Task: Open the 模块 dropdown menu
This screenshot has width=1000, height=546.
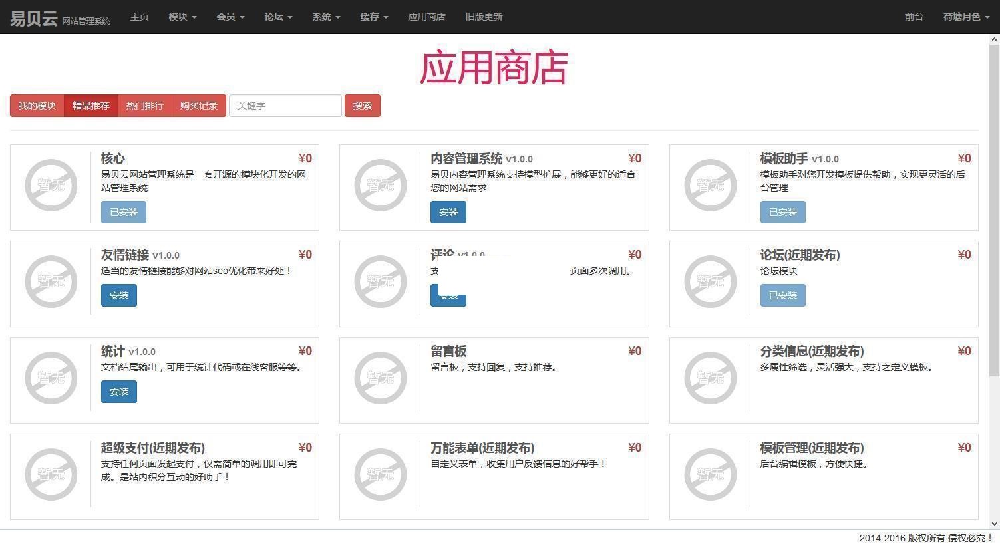Action: [183, 17]
